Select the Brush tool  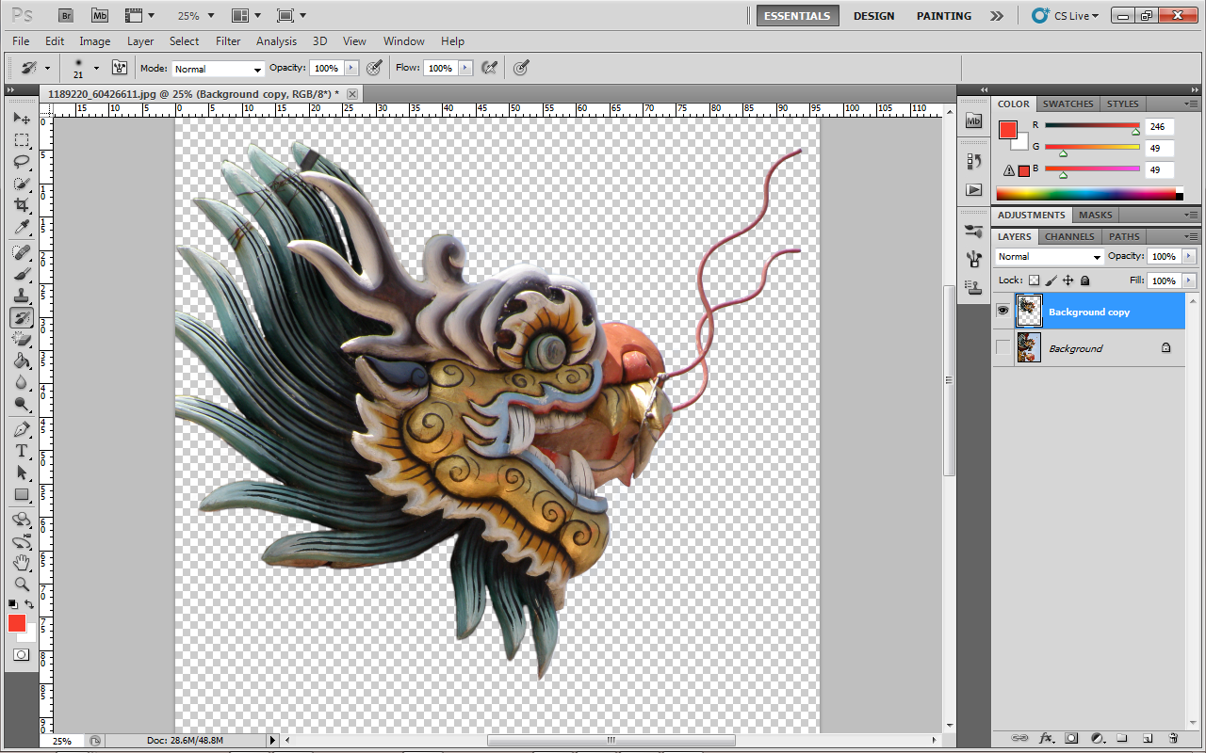(22, 274)
